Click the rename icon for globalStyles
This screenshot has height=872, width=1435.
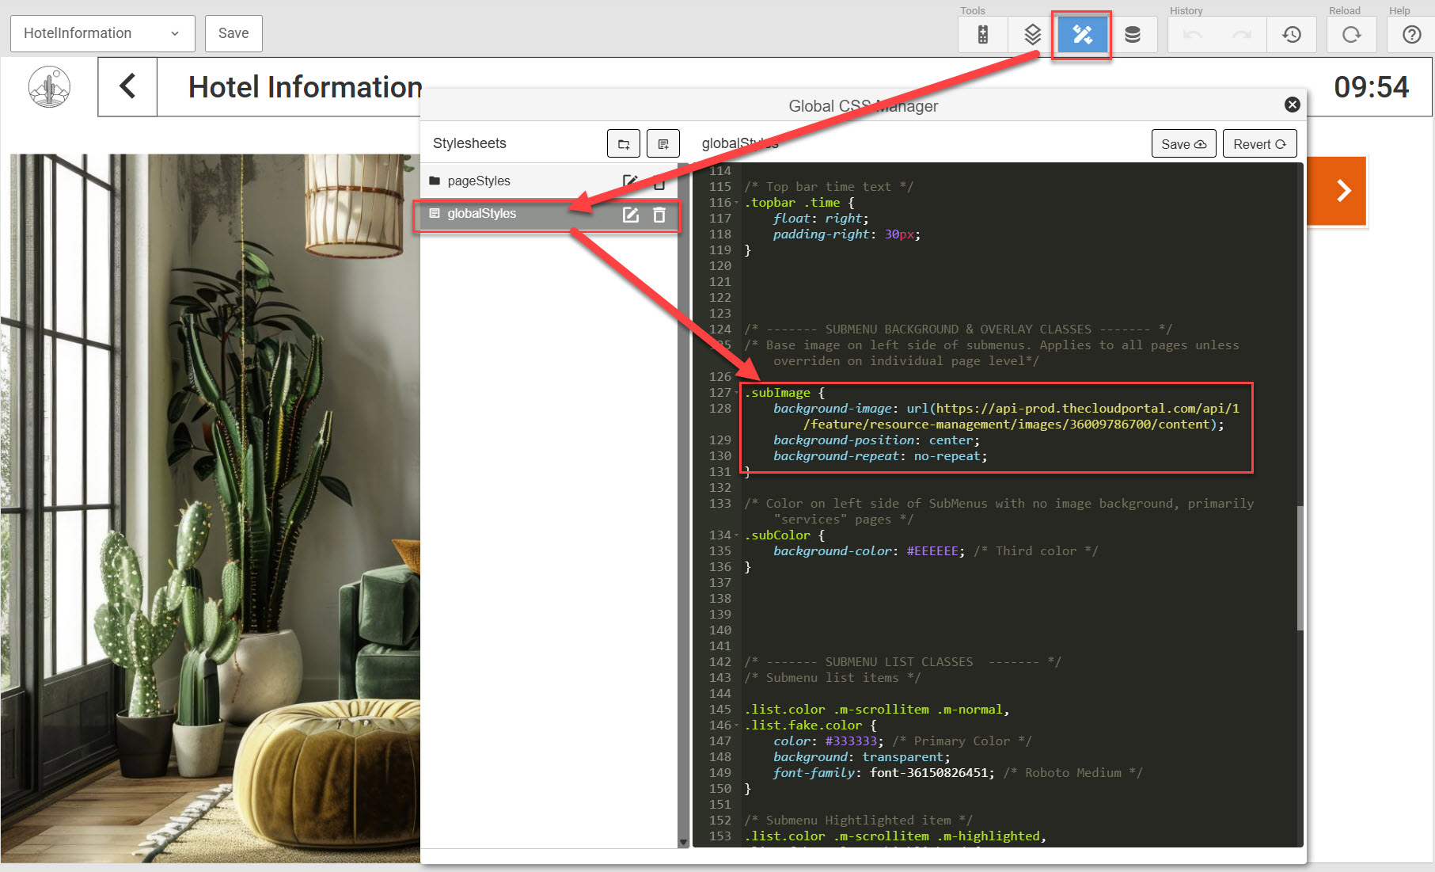[631, 215]
